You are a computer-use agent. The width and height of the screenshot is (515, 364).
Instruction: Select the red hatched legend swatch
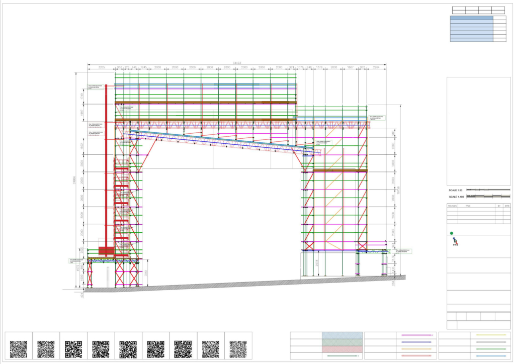coord(342,349)
